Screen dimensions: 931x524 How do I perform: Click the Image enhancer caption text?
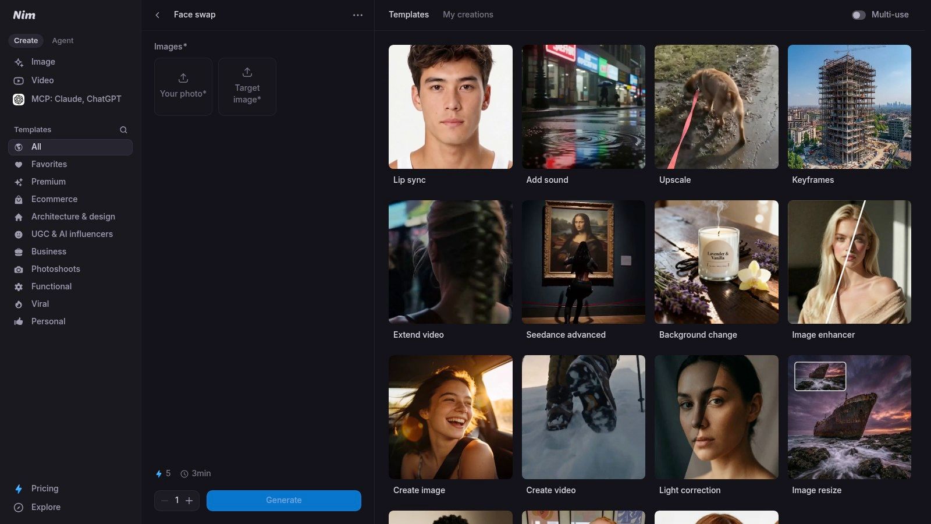click(823, 335)
